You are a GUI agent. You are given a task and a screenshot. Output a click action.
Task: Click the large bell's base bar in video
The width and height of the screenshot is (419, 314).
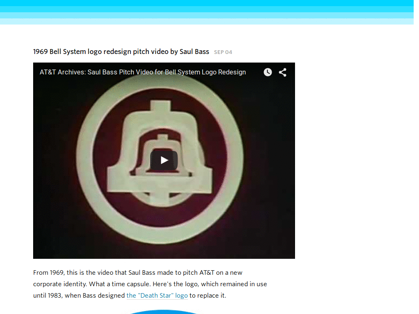coord(164,183)
